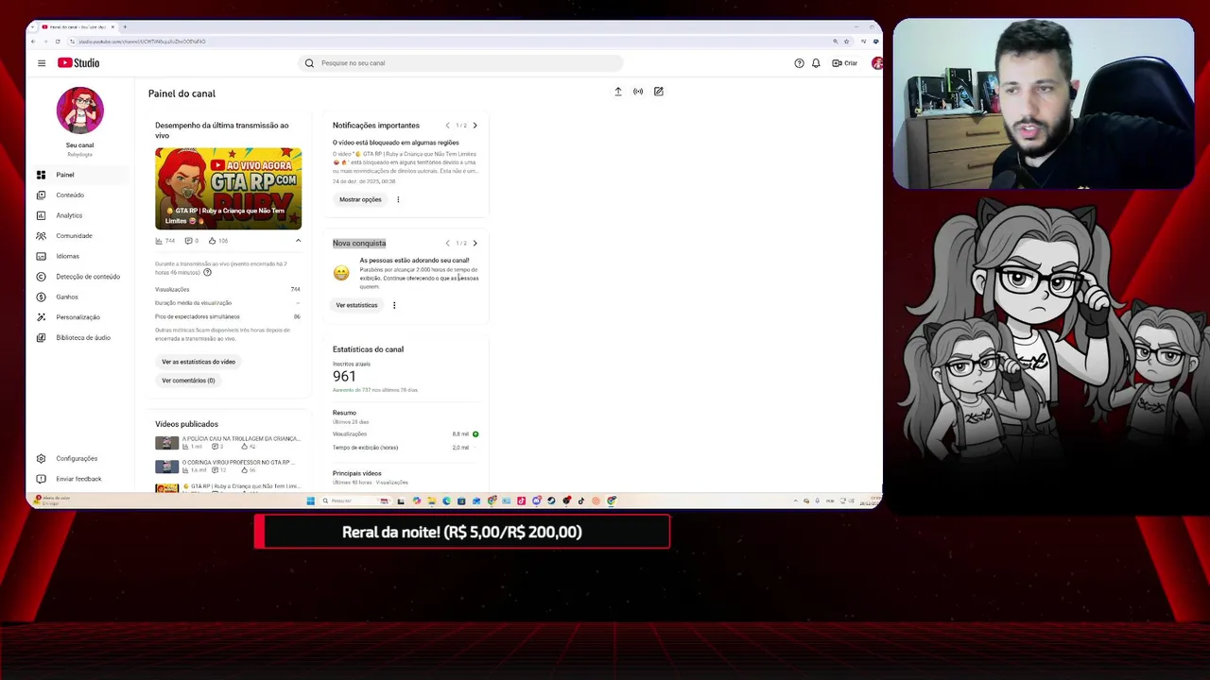The width and height of the screenshot is (1210, 680).
Task: Go to next Nova conquista card arrow
Action: [x=475, y=243]
